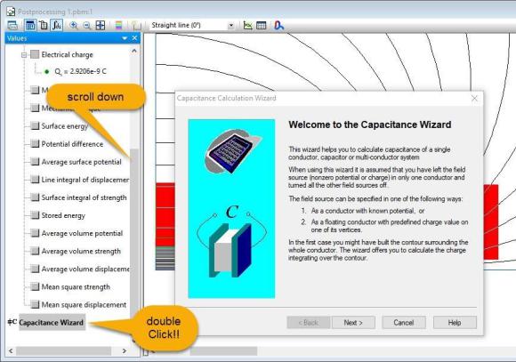516x362 pixels.
Task: Click the Next > button in wizard
Action: [x=353, y=323]
